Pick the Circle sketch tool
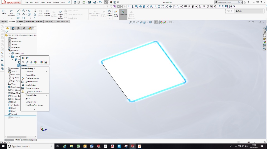267x149 pixels. click(x=24, y=11)
